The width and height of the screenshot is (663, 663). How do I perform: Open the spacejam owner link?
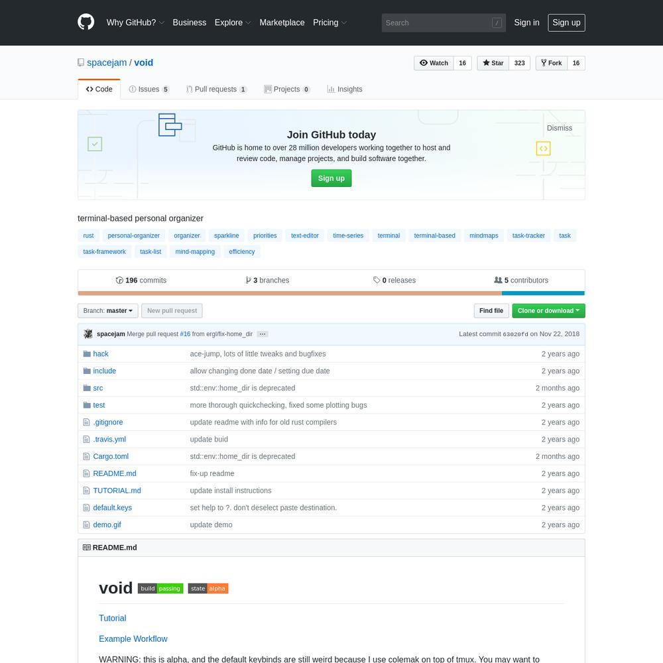coord(107,62)
